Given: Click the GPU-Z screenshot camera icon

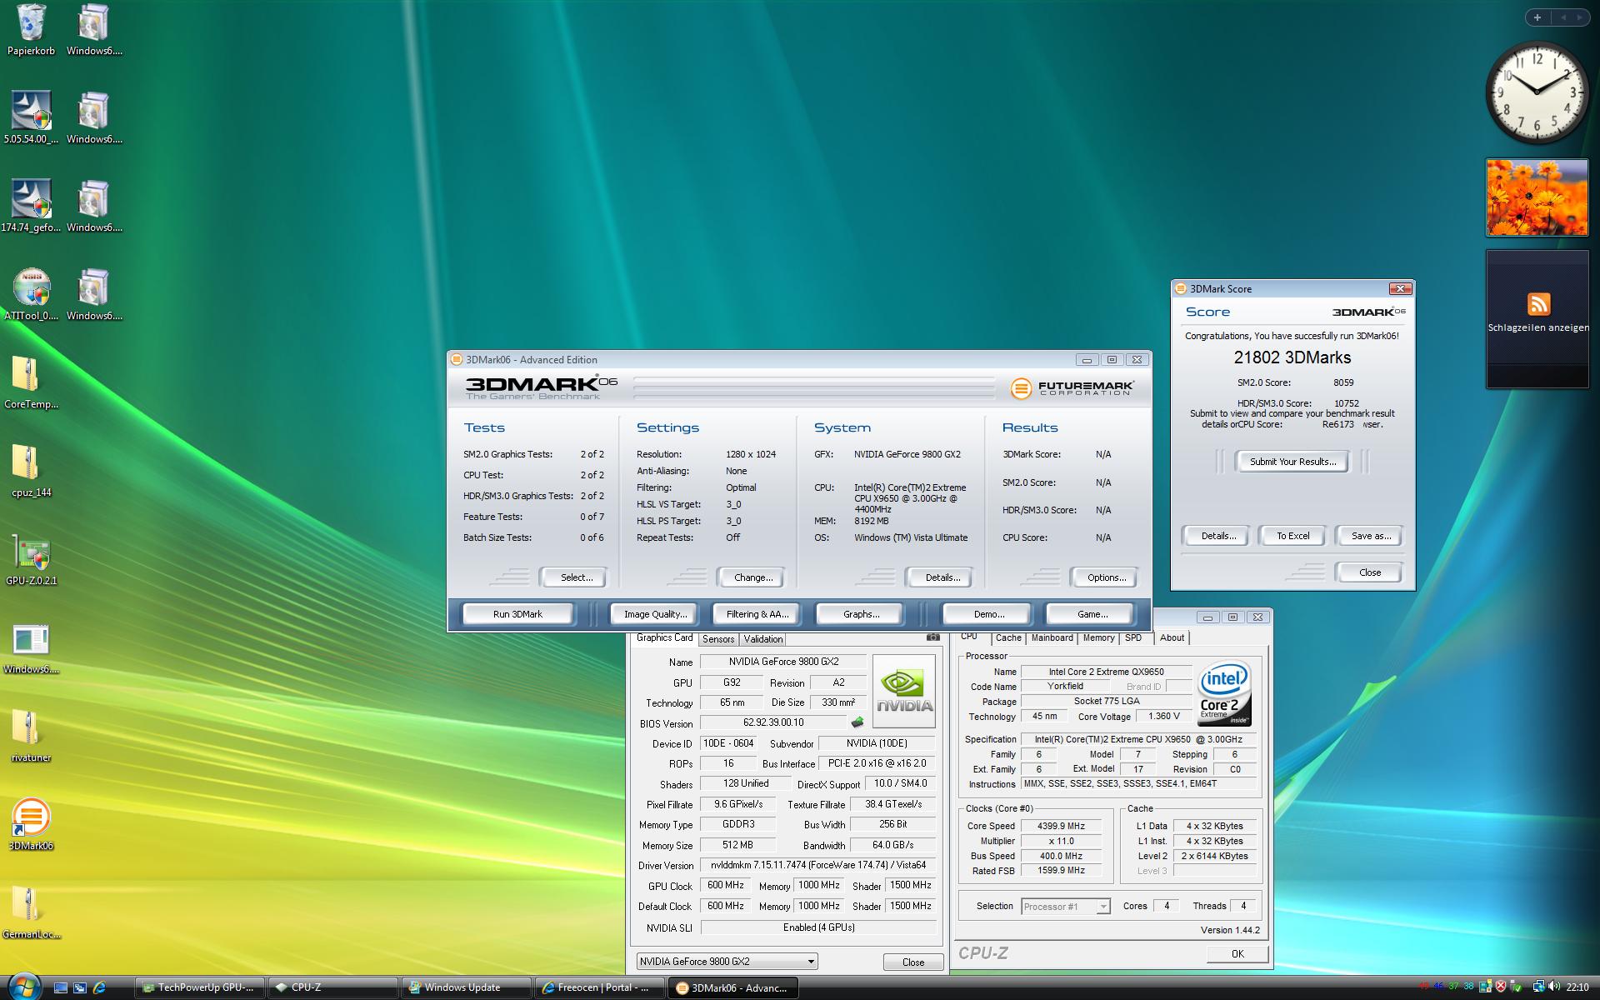Looking at the screenshot, I should [x=933, y=637].
